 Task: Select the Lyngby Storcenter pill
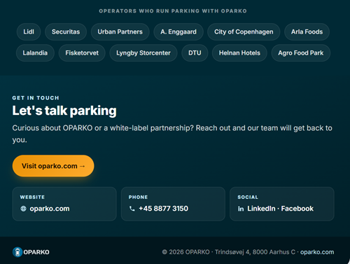point(143,53)
